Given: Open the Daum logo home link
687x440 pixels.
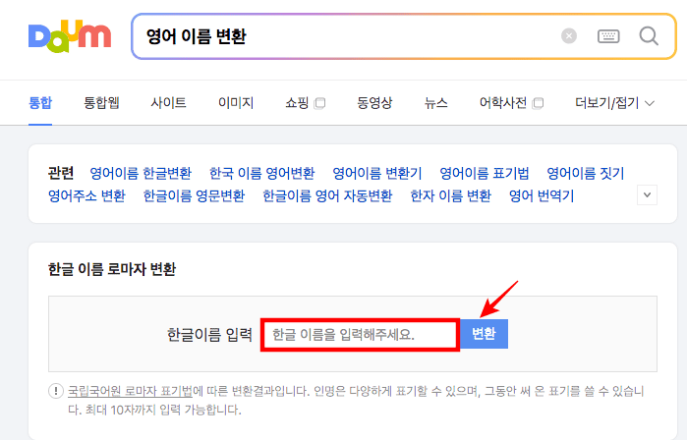Looking at the screenshot, I should (70, 36).
